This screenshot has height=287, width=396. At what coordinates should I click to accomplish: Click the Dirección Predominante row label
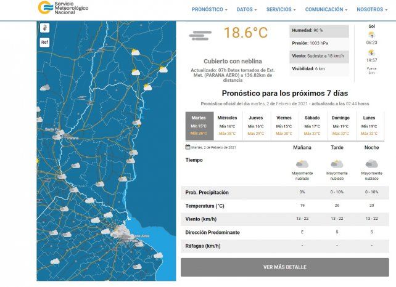click(212, 232)
